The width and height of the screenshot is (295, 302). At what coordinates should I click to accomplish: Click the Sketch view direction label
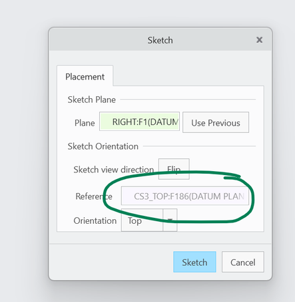(x=114, y=170)
